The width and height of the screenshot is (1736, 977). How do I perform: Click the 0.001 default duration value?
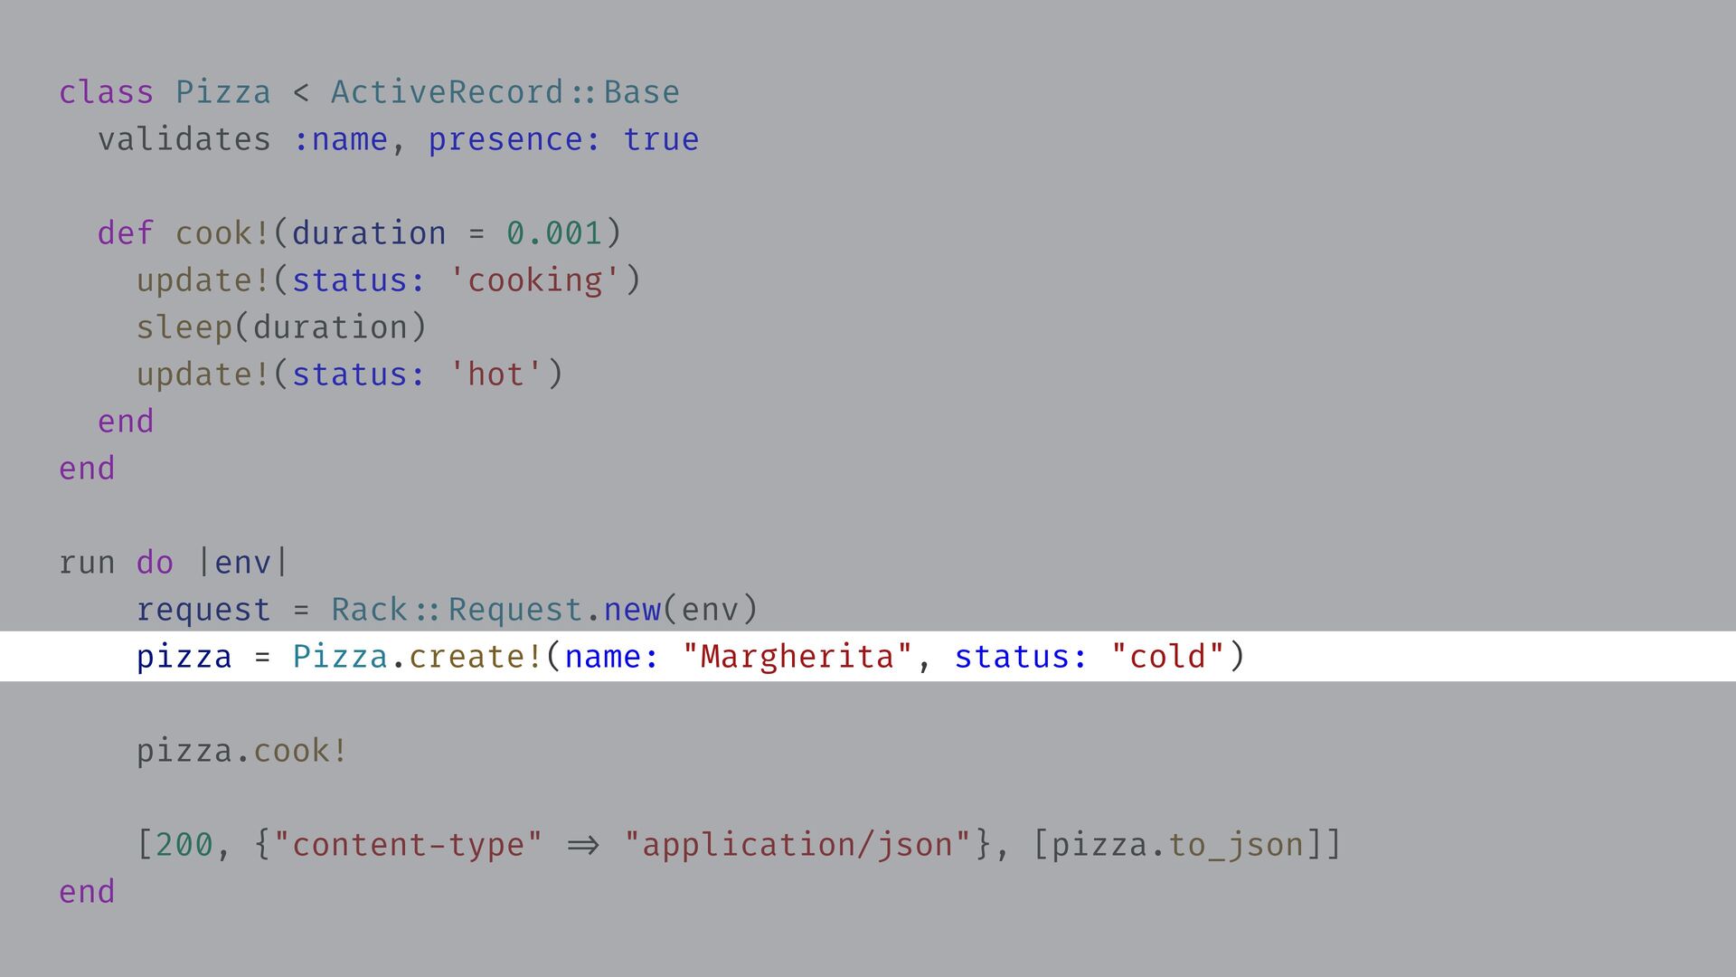(553, 233)
